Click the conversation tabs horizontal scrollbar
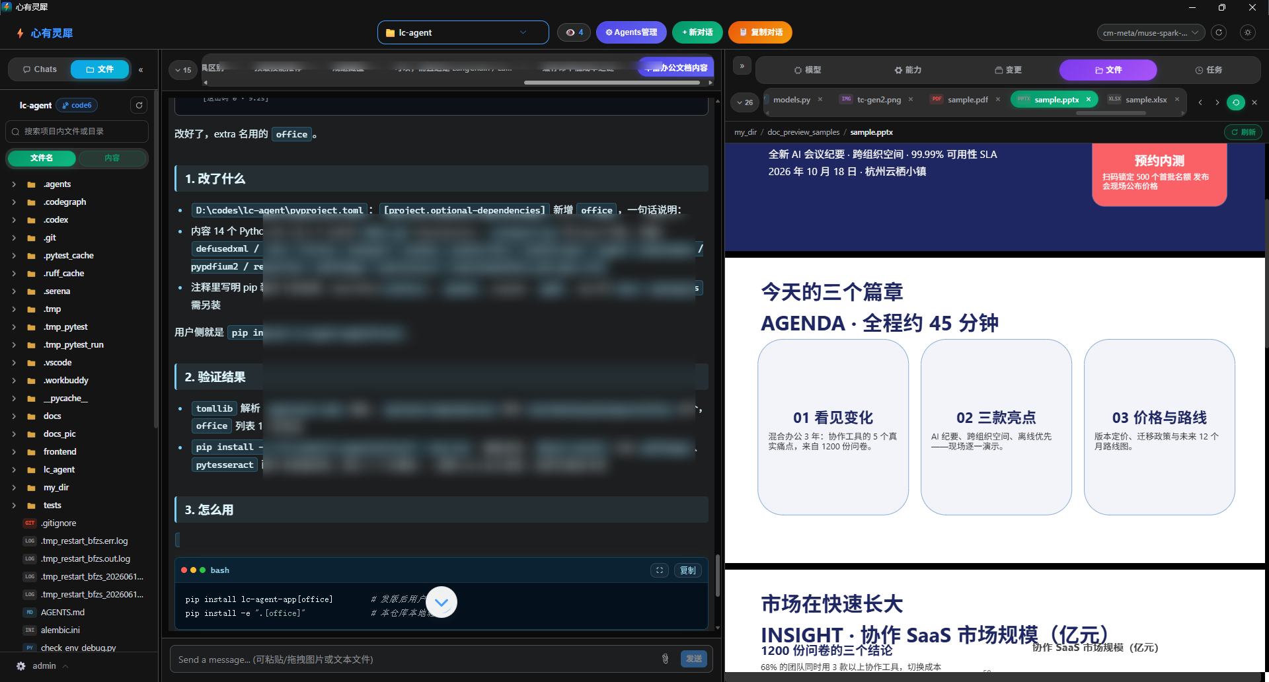Screen dimensions: 1269x682 coord(611,83)
